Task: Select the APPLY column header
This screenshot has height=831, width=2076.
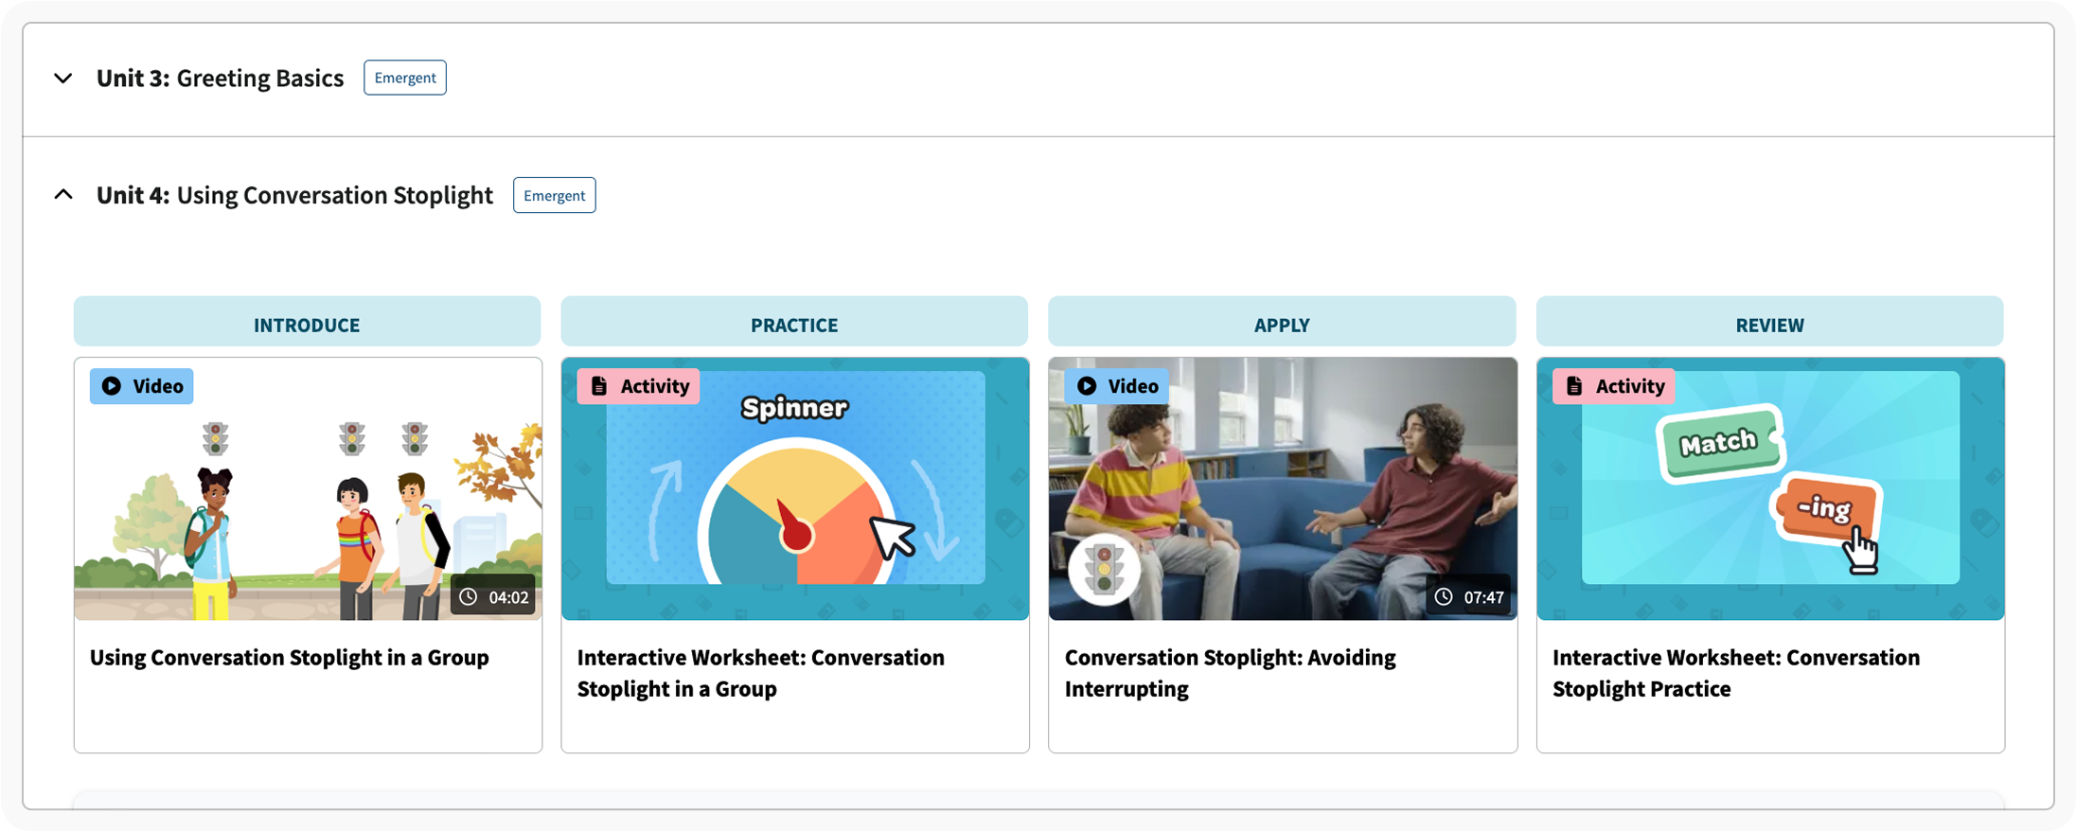Action: point(1281,325)
